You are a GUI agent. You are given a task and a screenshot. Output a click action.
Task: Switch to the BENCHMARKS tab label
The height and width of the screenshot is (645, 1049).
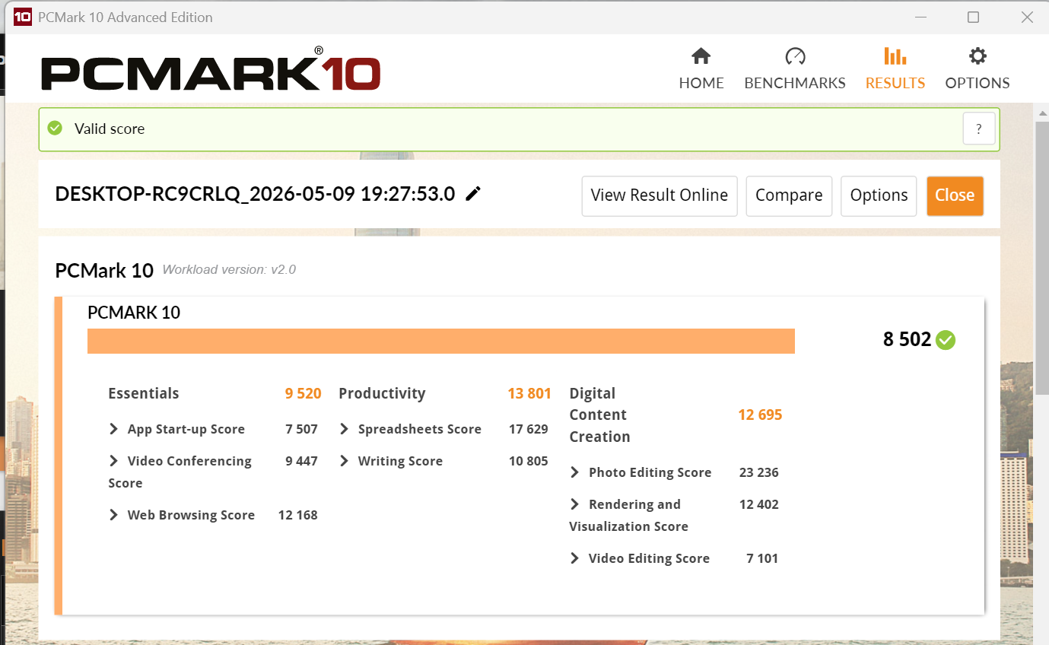click(795, 83)
